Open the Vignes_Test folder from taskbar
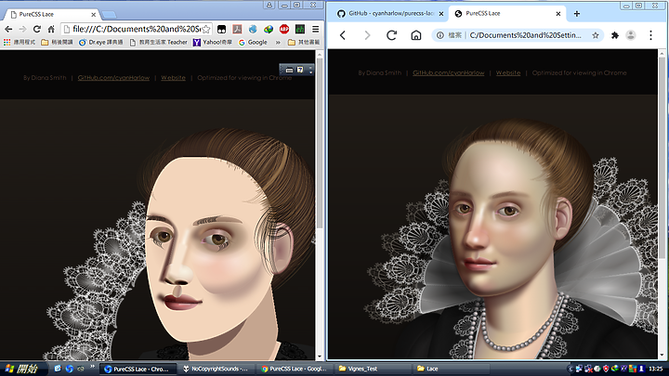The height and width of the screenshot is (376, 669). click(x=372, y=369)
